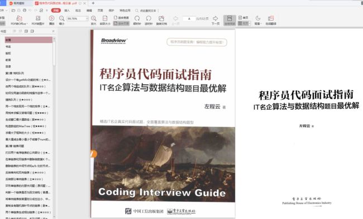Open the 由两个栈组成的队列 bookmark

point(26,86)
